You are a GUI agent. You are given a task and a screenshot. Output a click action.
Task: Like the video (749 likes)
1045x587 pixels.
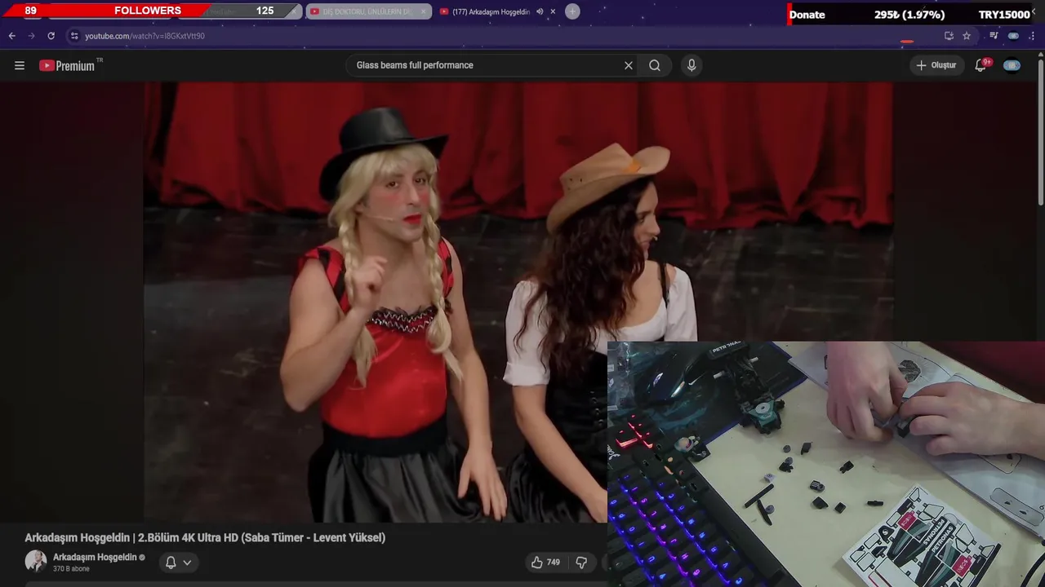(x=545, y=562)
